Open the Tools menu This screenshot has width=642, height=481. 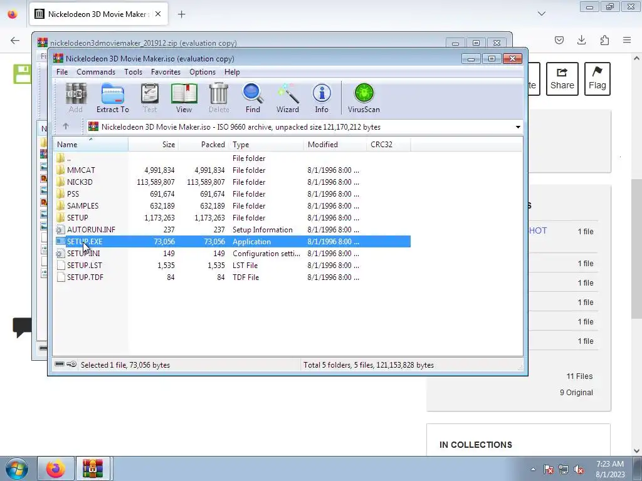(134, 72)
